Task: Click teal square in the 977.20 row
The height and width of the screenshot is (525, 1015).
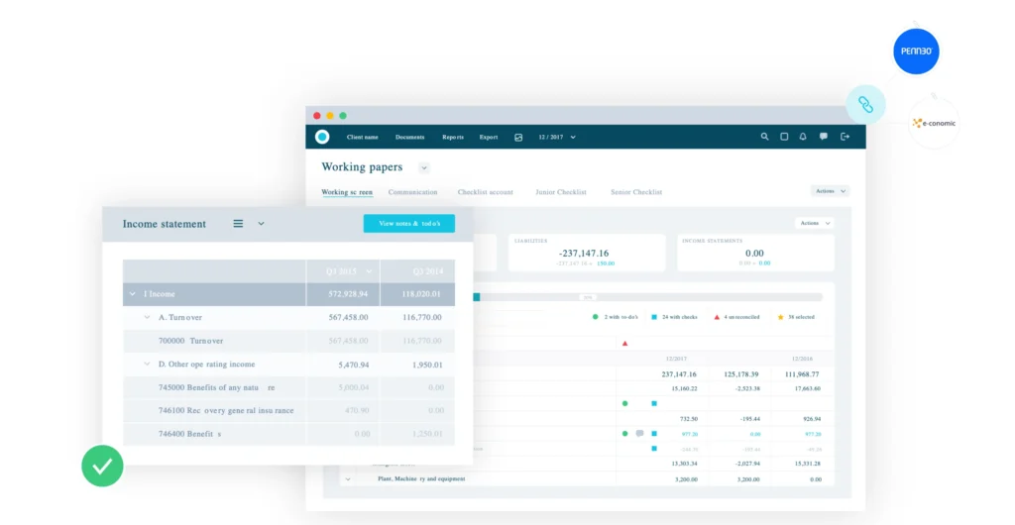Action: (654, 433)
